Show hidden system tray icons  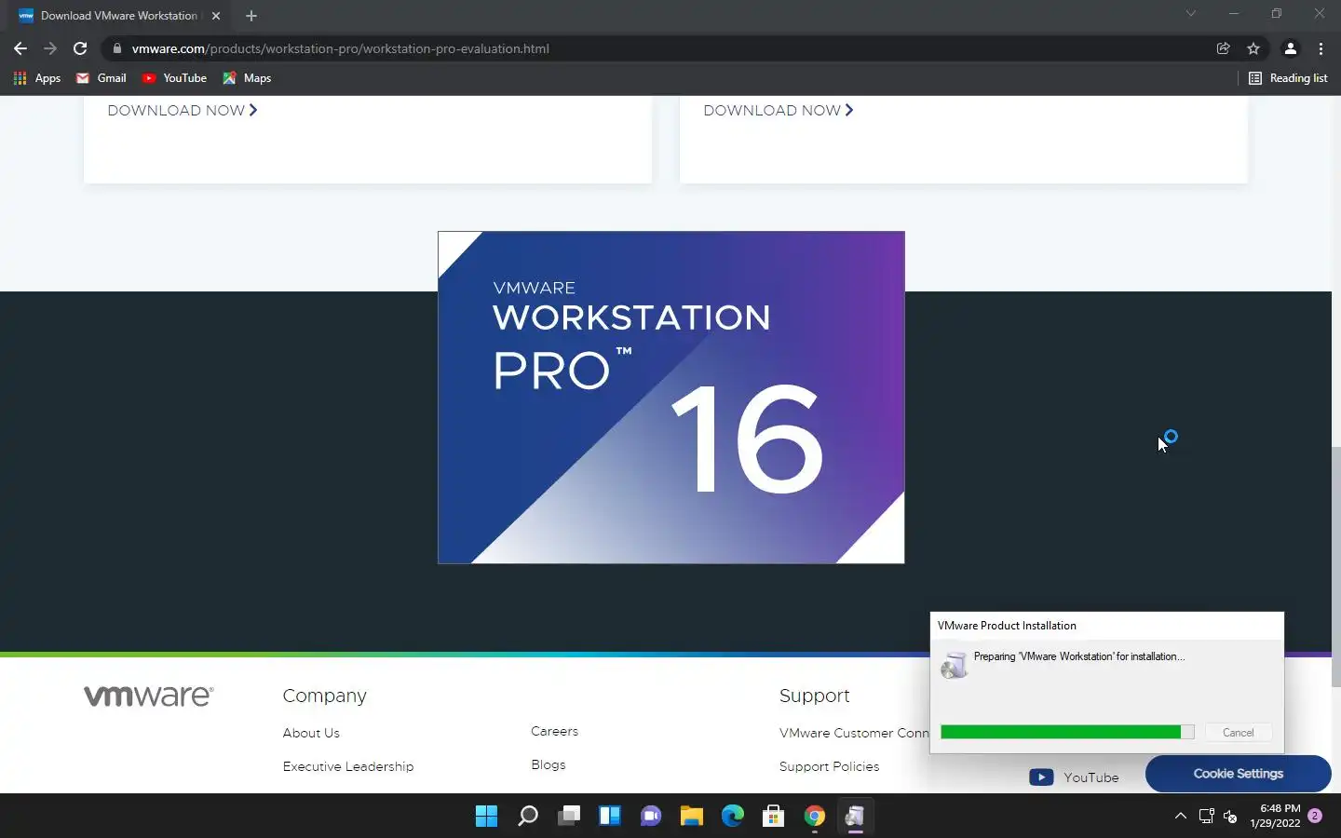1180,817
